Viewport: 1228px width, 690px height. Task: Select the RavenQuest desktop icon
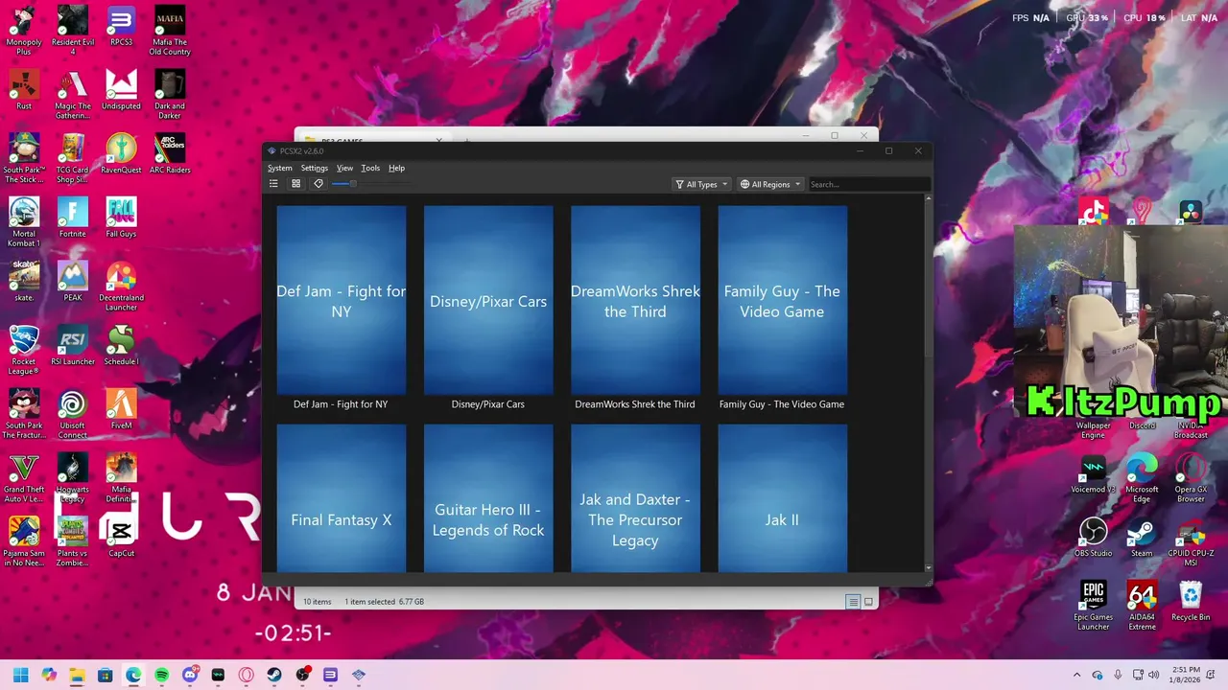click(x=121, y=153)
